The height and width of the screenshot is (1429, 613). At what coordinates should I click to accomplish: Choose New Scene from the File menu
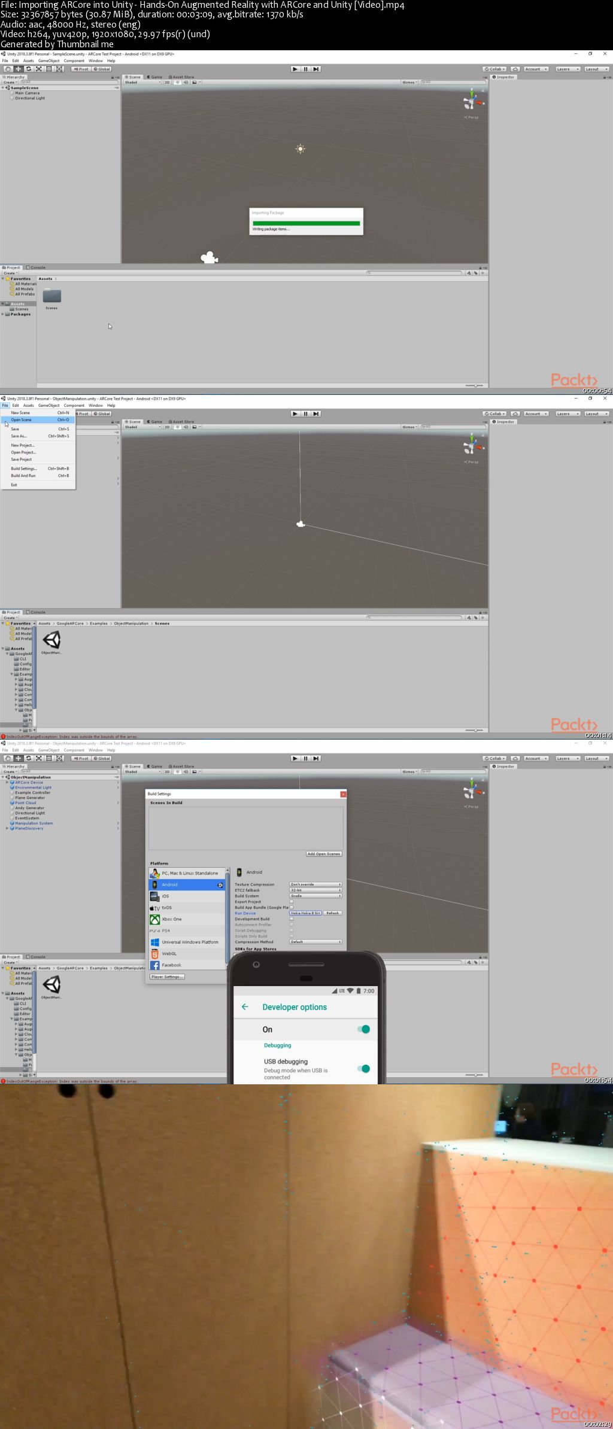coord(38,413)
